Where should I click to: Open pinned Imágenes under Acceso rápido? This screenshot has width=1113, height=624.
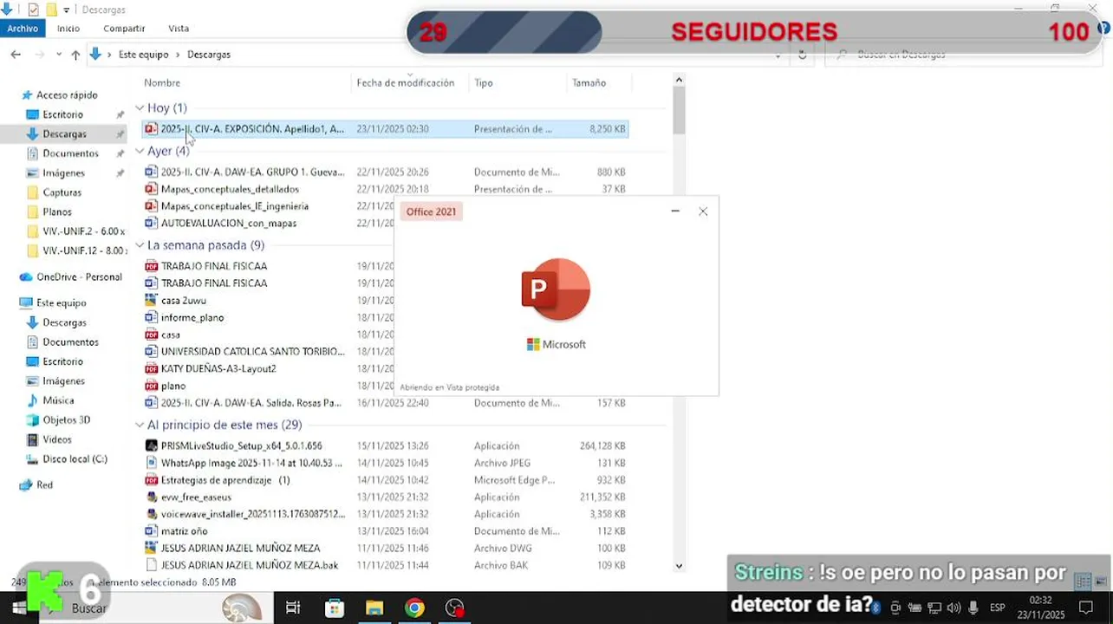pos(63,173)
